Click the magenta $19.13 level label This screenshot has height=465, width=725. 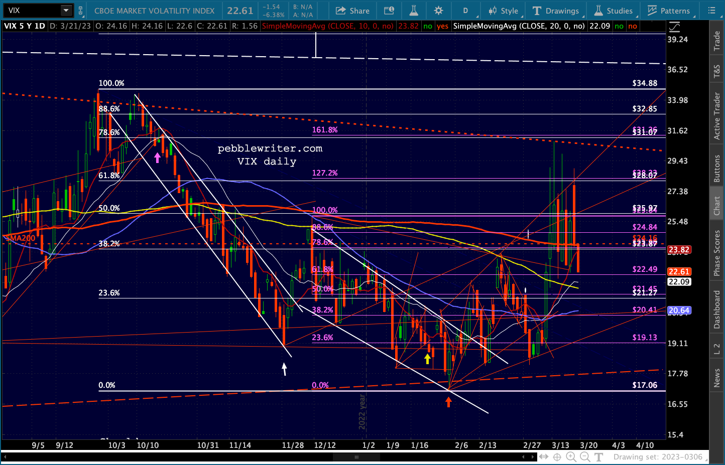645,338
